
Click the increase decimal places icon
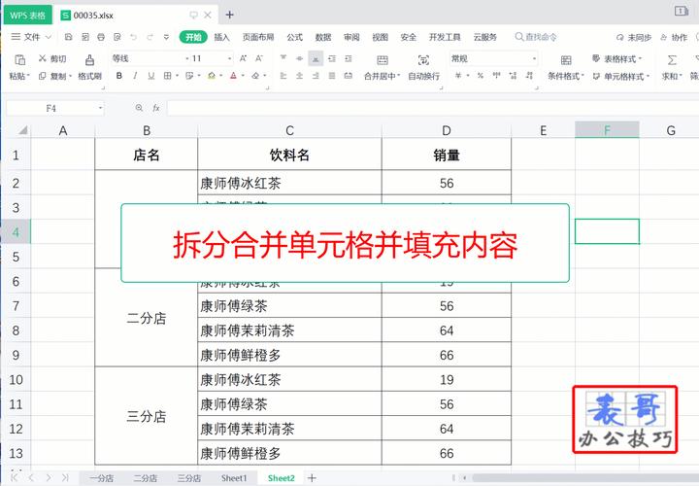pyautogui.click(x=514, y=76)
